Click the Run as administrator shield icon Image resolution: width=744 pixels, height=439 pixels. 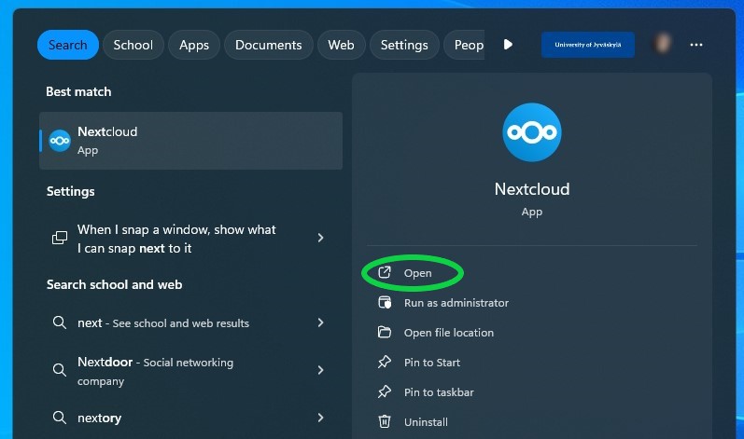(385, 303)
